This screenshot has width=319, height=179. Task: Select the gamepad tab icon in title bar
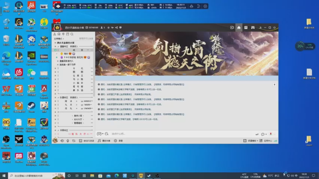[253, 27]
